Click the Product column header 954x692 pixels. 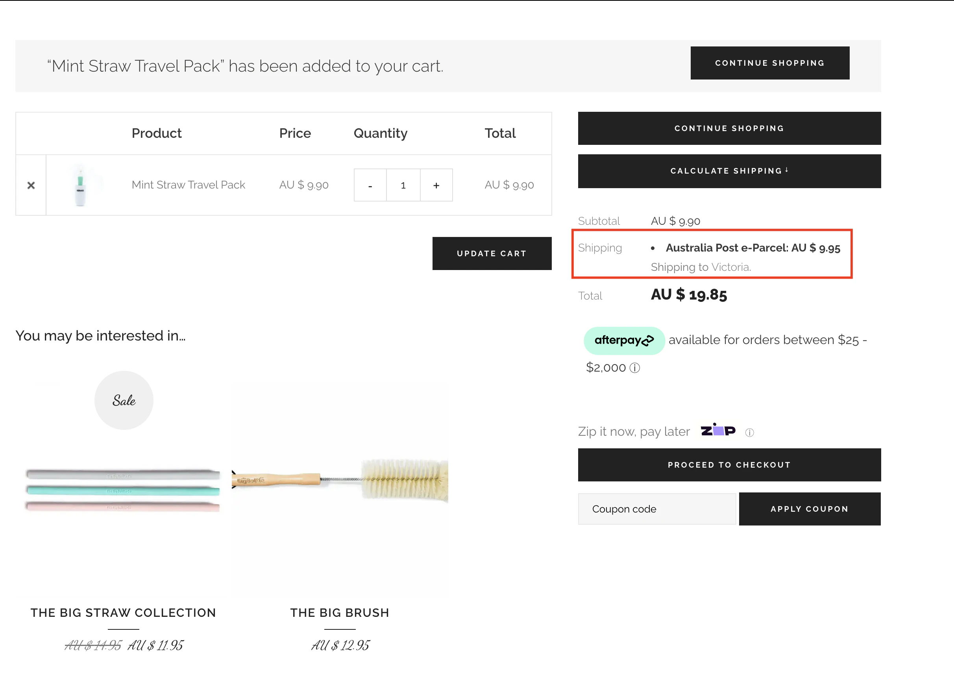click(x=157, y=133)
